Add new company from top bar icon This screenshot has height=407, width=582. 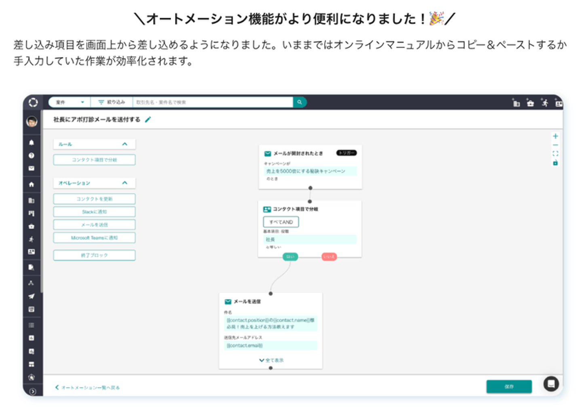[x=516, y=103]
